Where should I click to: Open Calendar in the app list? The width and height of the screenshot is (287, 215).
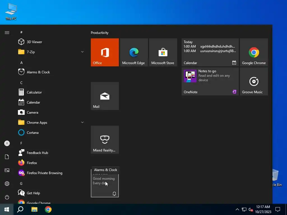pos(51,102)
